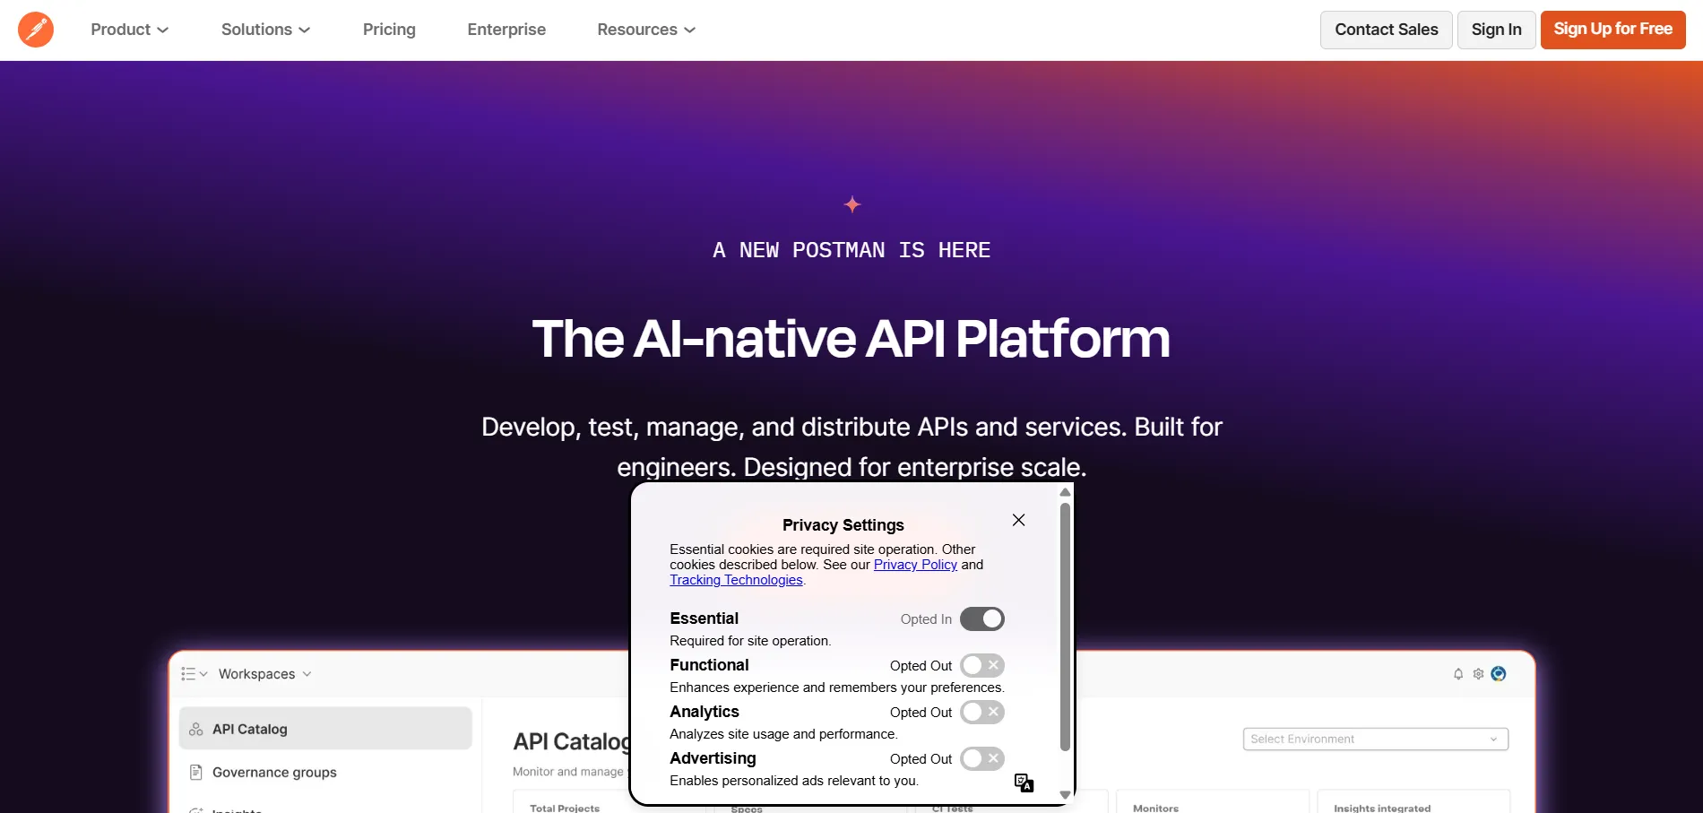Go to the Pricing page
The width and height of the screenshot is (1703, 813).
point(389,30)
